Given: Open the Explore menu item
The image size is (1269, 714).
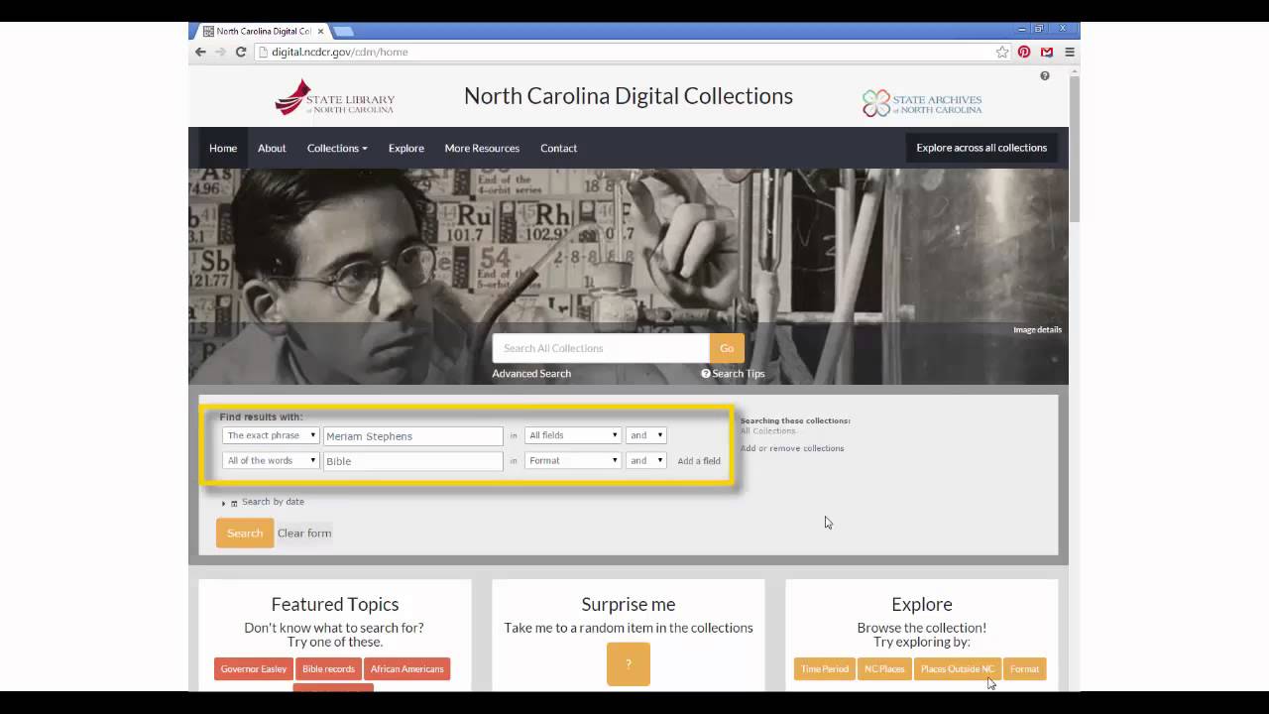Looking at the screenshot, I should coord(406,148).
